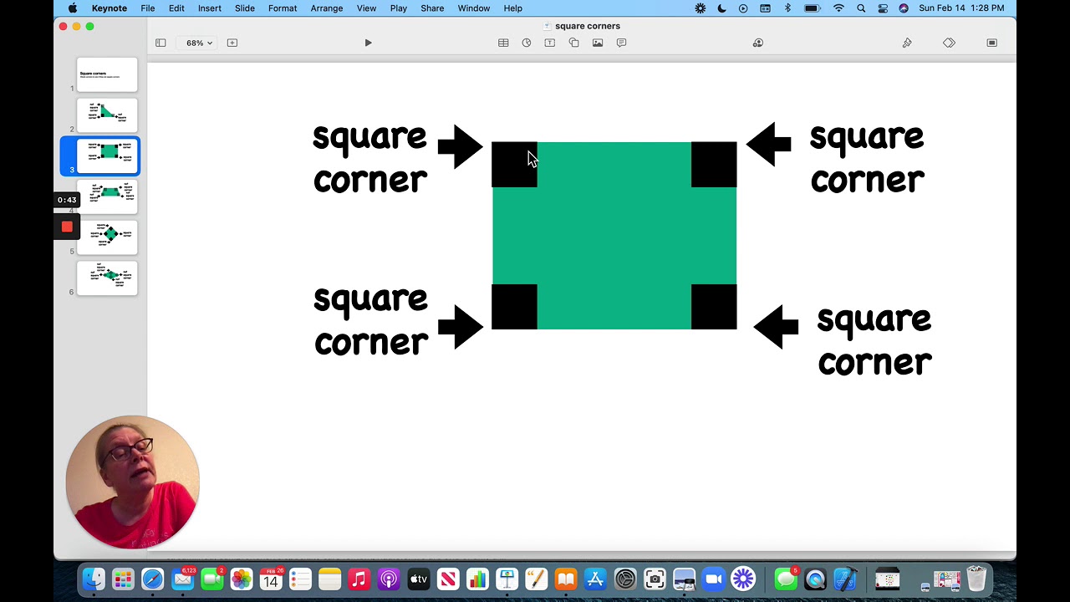Open the Animate inspector diamond icon

(949, 43)
